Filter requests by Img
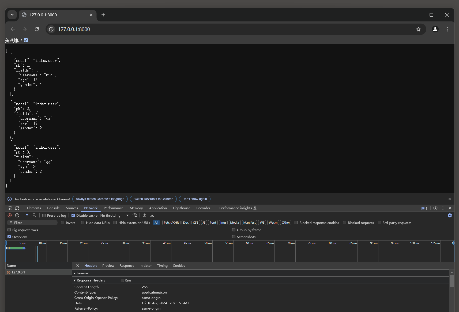This screenshot has height=312, width=459. (223, 223)
